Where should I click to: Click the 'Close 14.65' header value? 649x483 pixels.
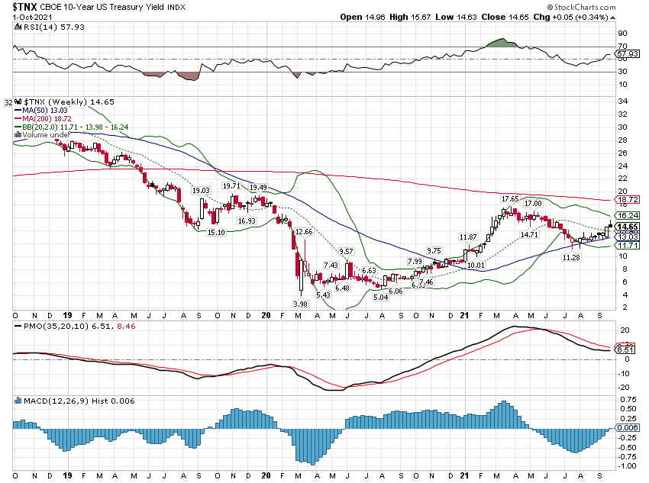pos(505,17)
